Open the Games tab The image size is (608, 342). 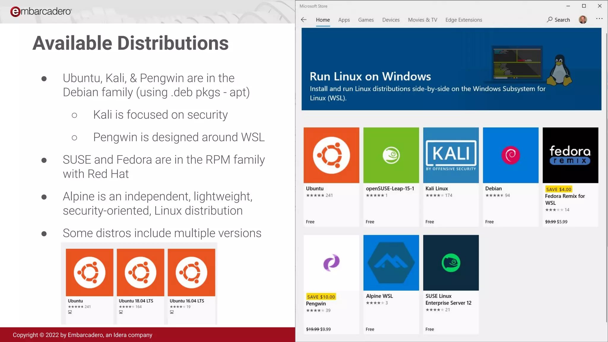click(x=366, y=20)
